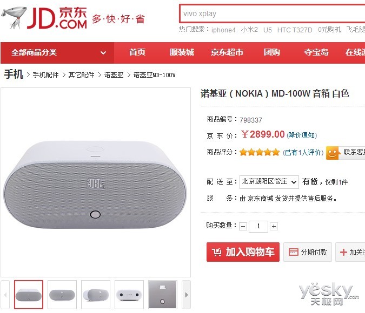Click the 加入购物车 add to cart button
The width and height of the screenshot is (365, 313).
[x=243, y=252]
